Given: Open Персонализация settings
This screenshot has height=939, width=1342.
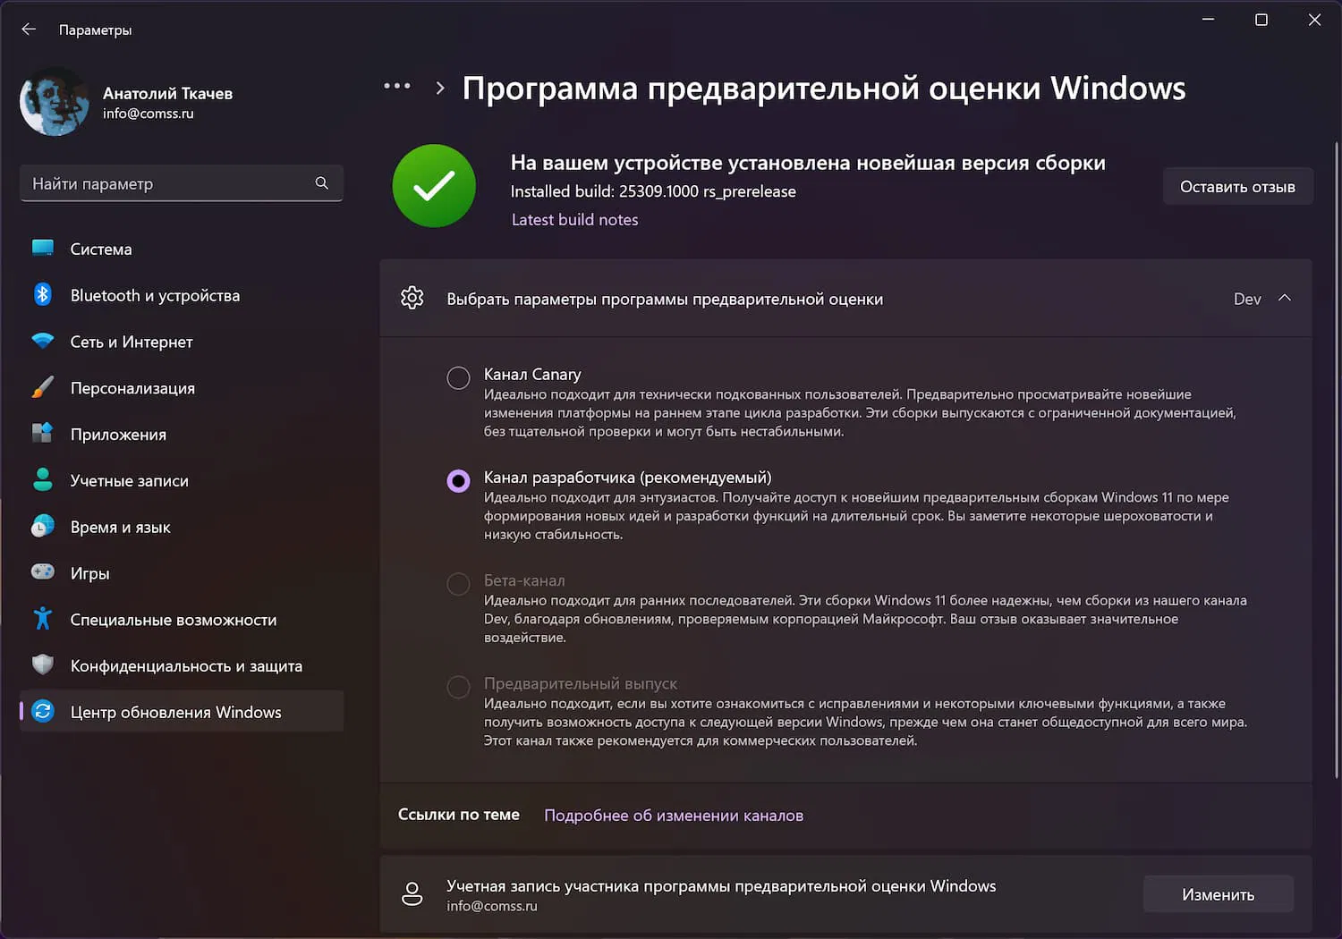Looking at the screenshot, I should click(x=182, y=388).
